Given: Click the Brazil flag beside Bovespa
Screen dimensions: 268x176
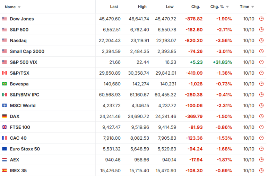Looking at the screenshot, I should coord(5,84).
